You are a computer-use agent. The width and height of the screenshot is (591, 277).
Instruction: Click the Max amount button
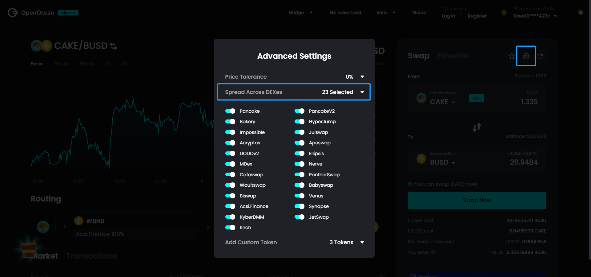(x=476, y=98)
